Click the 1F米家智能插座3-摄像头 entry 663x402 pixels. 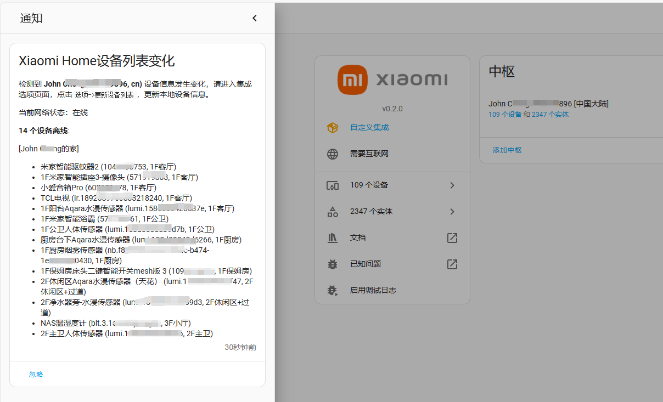[119, 177]
